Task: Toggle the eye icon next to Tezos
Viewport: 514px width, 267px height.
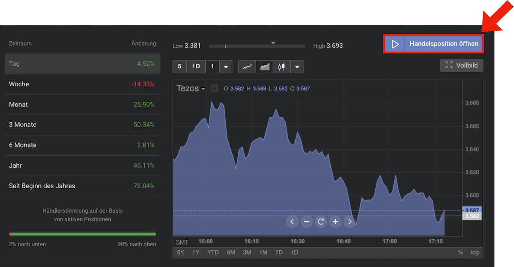Action: (214, 89)
